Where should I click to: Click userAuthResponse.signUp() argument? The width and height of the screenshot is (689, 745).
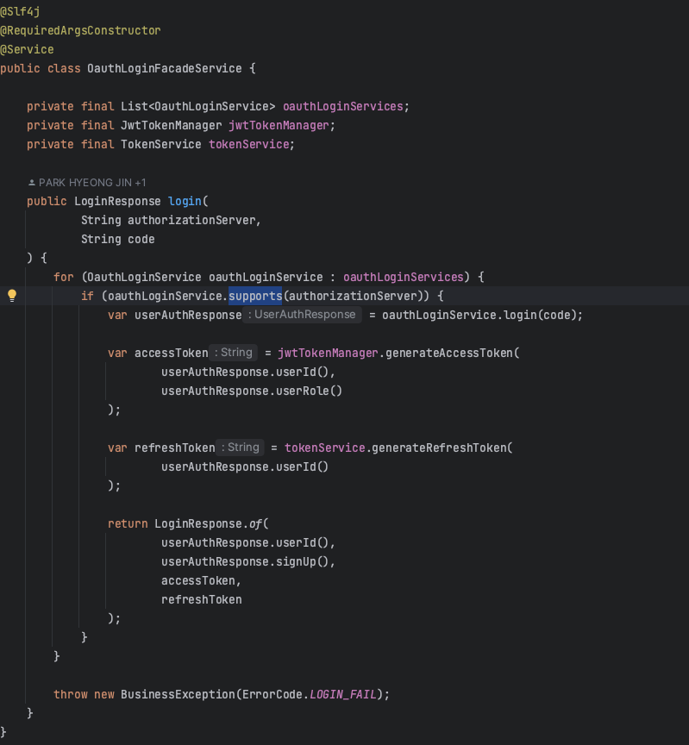coord(245,562)
